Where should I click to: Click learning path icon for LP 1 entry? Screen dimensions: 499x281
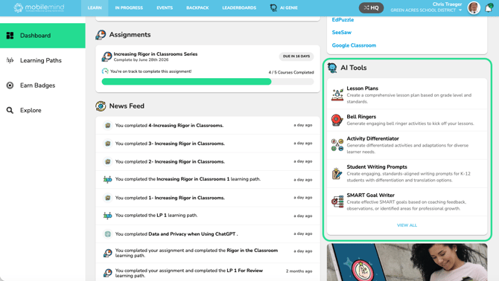[x=107, y=216]
